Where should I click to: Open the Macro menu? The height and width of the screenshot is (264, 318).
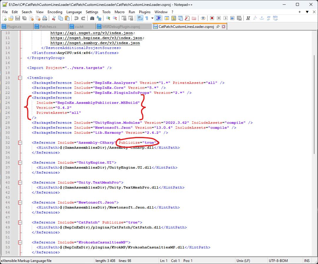(x=119, y=12)
